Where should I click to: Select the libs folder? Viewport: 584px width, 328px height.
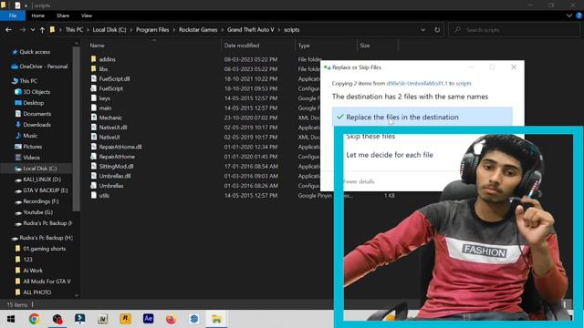coord(103,69)
